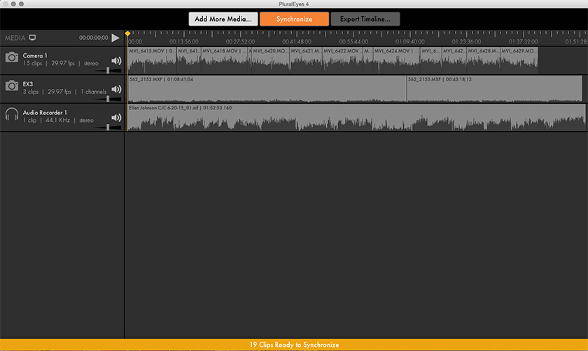Click the monitor icon next to MEDIA
Screen dimensions: 588x351
pos(32,37)
